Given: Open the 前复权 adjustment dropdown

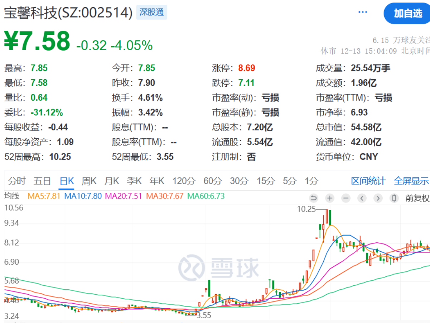Looking at the screenshot, I should (417, 198).
